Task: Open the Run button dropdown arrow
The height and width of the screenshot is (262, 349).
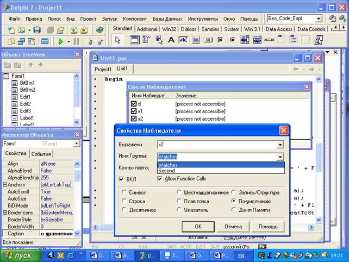Action: [x=68, y=42]
